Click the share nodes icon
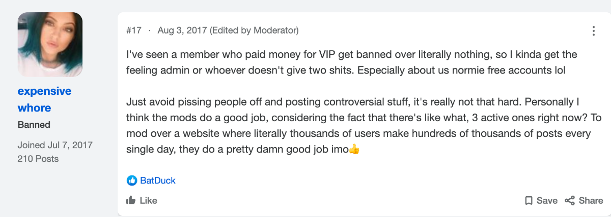This screenshot has width=611, height=217. [x=570, y=200]
